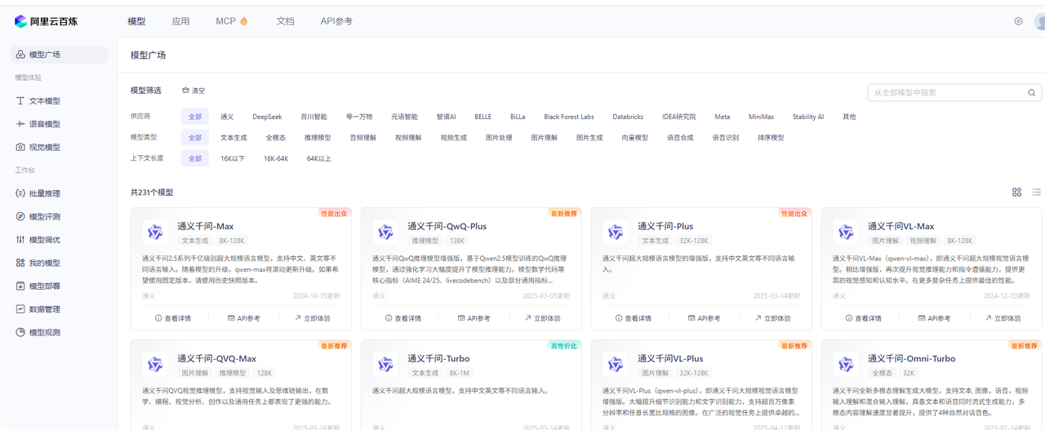Filter supplier by MiniMax
The width and height of the screenshot is (1045, 430).
pos(761,117)
